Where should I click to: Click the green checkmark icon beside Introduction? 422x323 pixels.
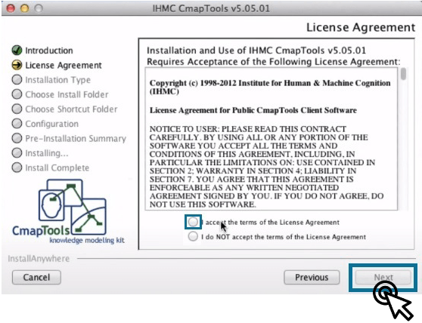[x=17, y=51]
